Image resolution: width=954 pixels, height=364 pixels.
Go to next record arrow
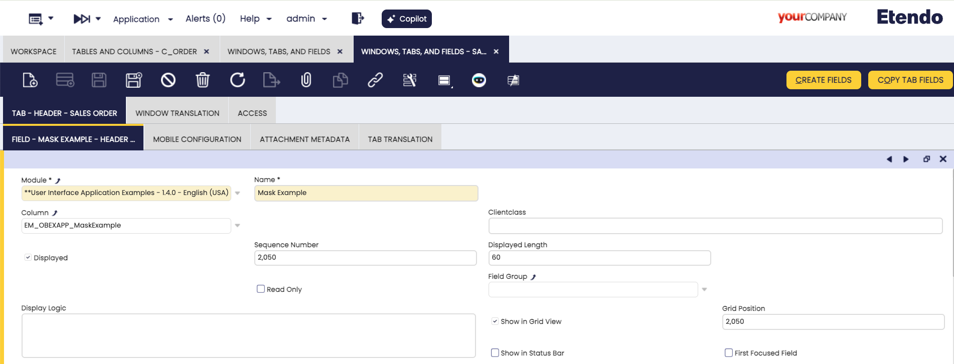click(x=906, y=159)
